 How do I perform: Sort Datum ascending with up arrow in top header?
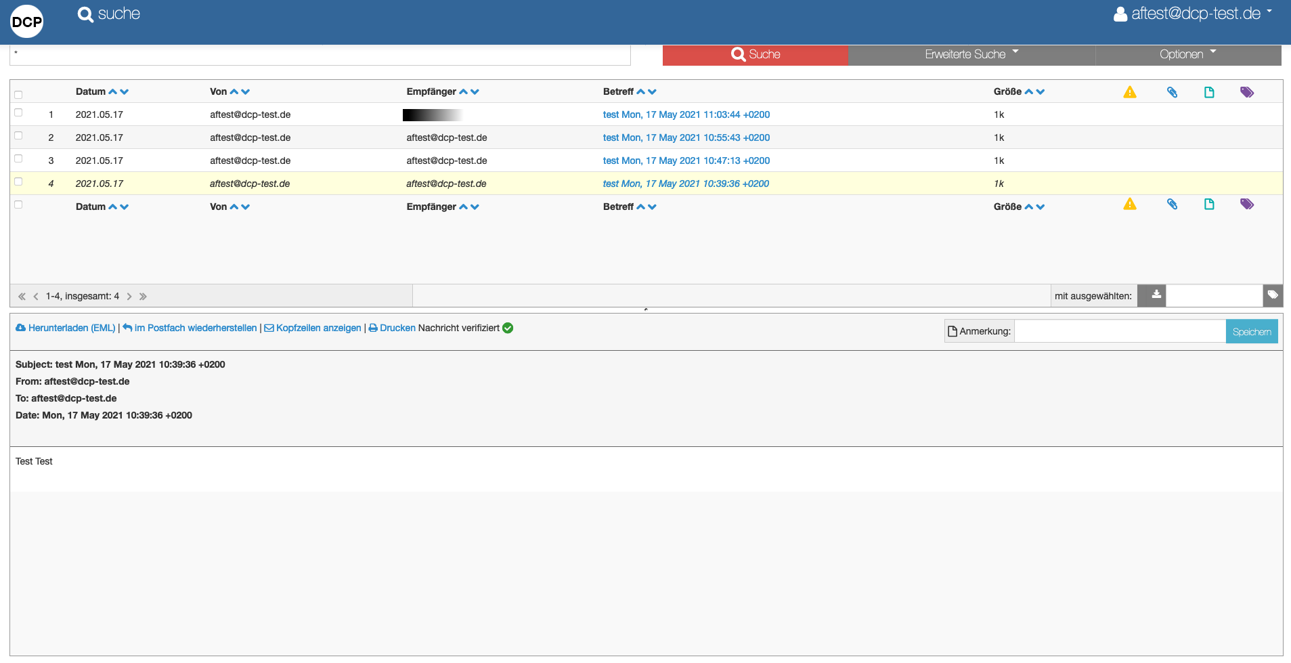click(x=113, y=91)
